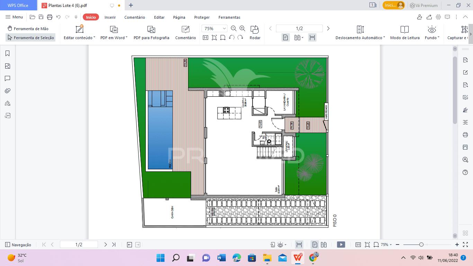Open the attachments paperclip panel
Screen dimensions: 473x266
[x=7, y=91]
